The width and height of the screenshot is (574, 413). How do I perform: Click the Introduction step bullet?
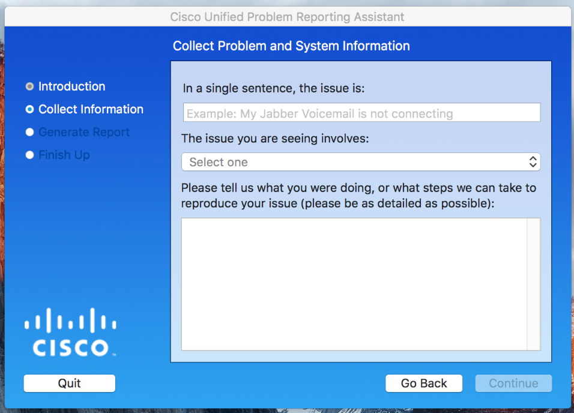(x=29, y=86)
